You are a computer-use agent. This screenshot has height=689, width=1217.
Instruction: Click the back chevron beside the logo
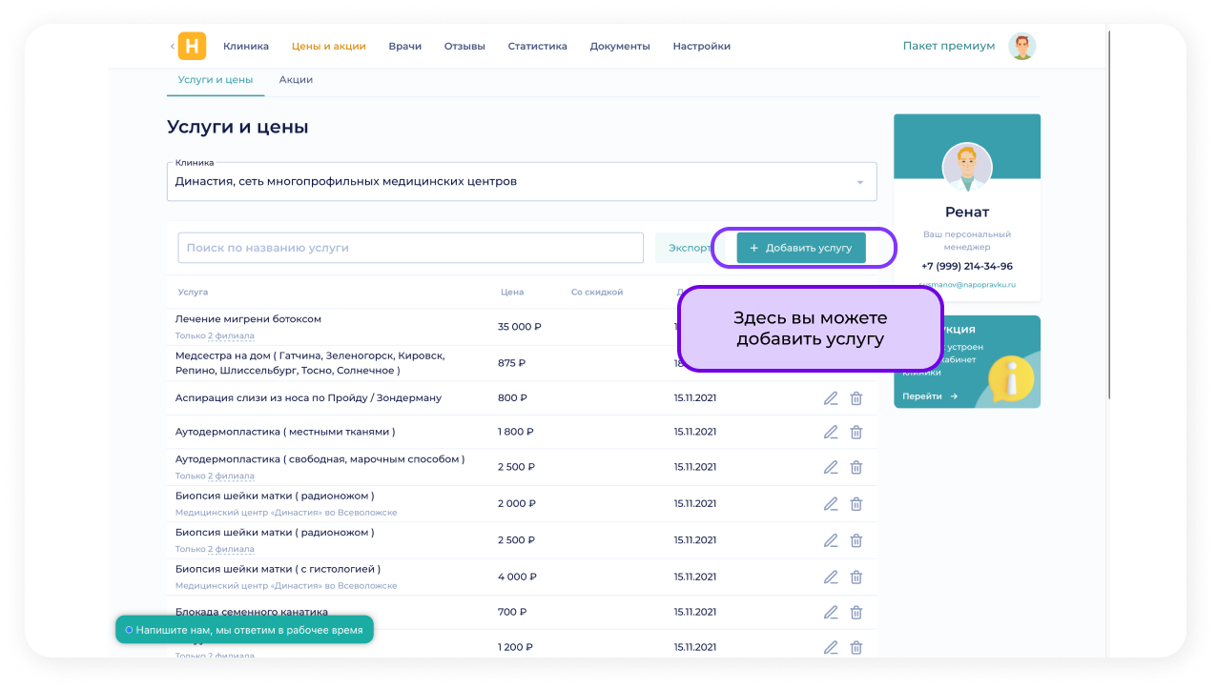coord(173,46)
